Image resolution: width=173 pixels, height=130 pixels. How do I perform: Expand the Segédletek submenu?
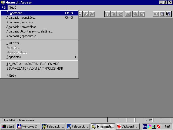point(39,57)
